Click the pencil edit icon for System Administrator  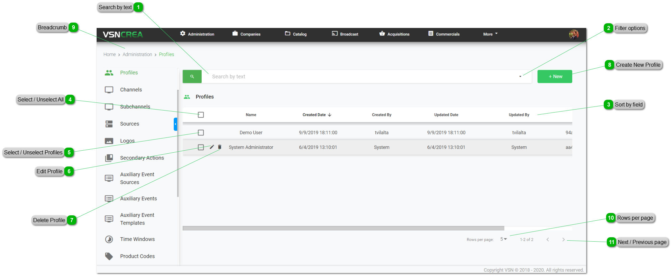click(x=212, y=147)
